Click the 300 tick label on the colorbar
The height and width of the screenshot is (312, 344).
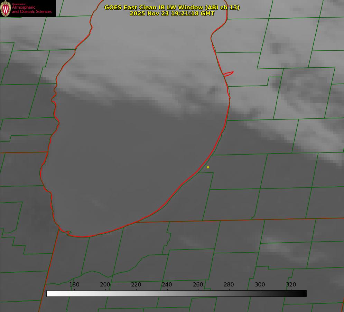coord(260,285)
